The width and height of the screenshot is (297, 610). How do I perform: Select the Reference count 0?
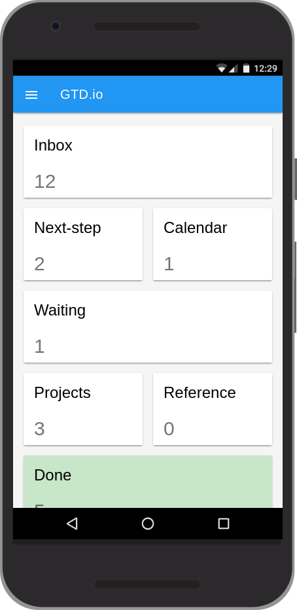pyautogui.click(x=169, y=429)
